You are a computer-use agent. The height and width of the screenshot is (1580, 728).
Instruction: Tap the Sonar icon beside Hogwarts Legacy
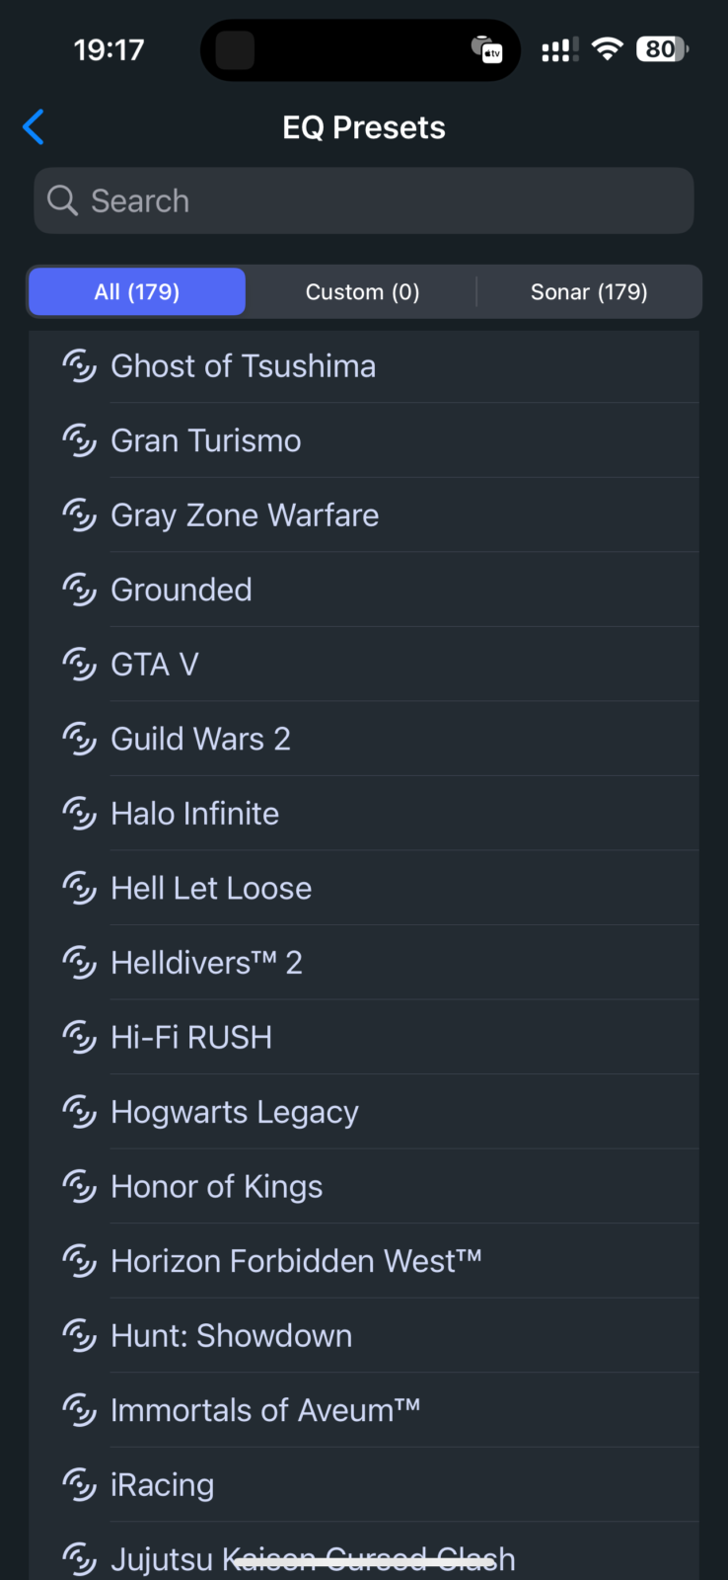coord(79,1112)
